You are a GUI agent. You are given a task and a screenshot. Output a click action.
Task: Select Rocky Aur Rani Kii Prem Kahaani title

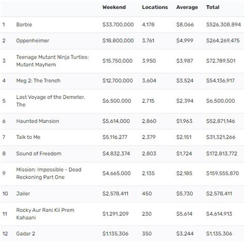click(x=45, y=214)
